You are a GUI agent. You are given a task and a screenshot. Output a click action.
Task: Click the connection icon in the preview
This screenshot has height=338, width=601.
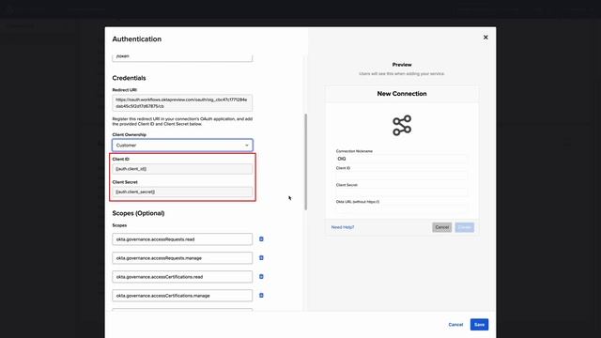[x=402, y=125]
